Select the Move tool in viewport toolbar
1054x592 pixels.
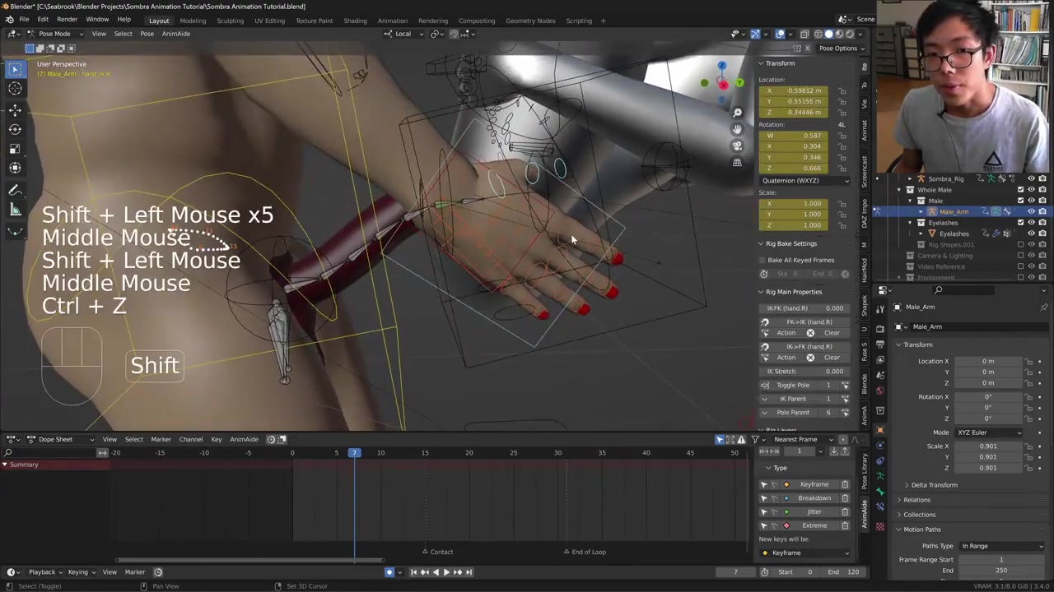point(15,109)
